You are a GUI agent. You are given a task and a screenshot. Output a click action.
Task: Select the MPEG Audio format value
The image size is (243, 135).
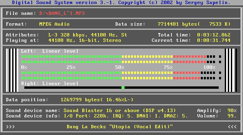[54, 24]
